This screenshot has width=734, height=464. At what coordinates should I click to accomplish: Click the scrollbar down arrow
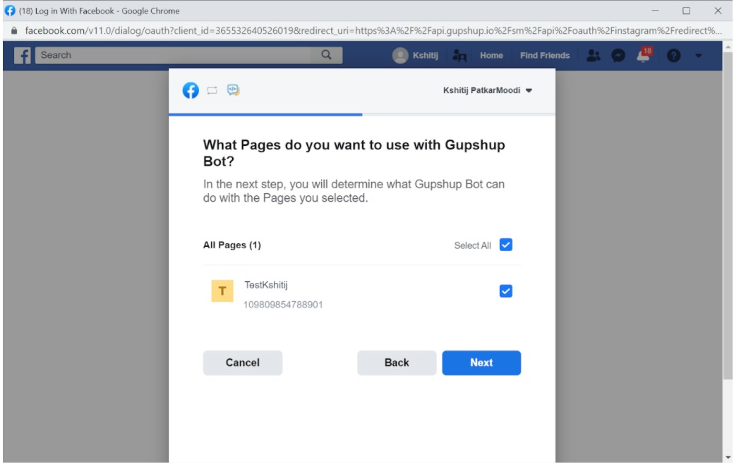point(728,458)
